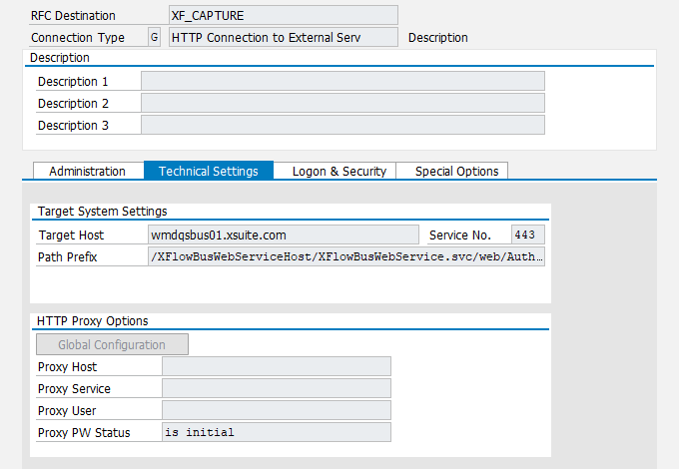The image size is (679, 469).
Task: Focus the Description 2 input field
Action: point(342,104)
